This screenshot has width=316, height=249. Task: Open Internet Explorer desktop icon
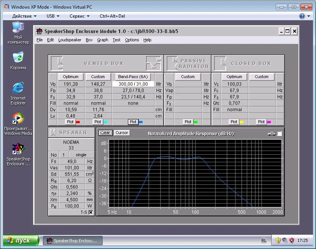(18, 88)
